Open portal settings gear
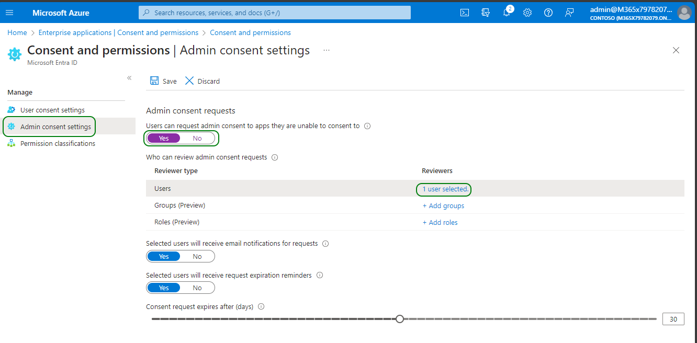The image size is (697, 343). click(x=527, y=13)
